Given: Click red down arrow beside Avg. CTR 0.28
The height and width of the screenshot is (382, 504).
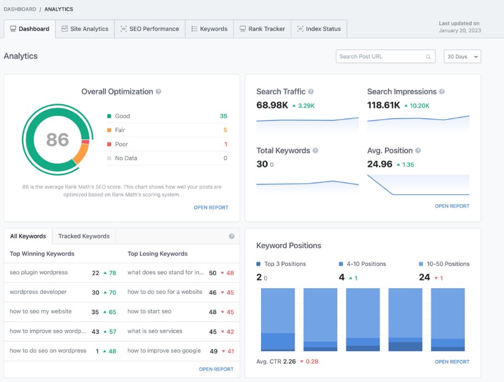Looking at the screenshot, I should pos(302,362).
